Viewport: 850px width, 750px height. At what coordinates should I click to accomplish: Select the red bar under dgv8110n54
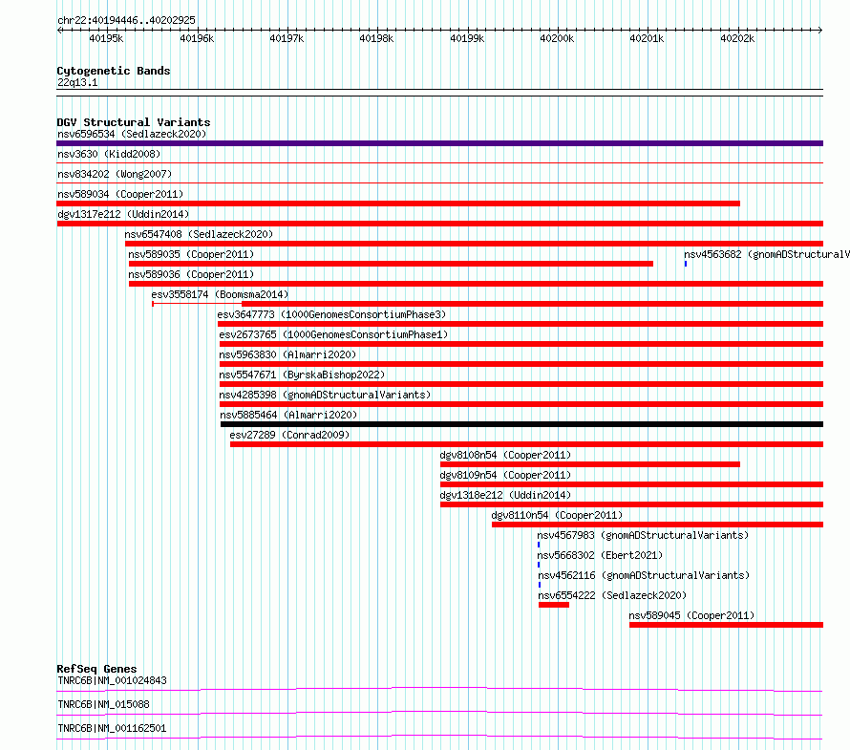tap(658, 525)
